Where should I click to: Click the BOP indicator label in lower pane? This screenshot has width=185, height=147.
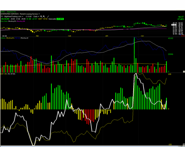[x=2, y=74]
